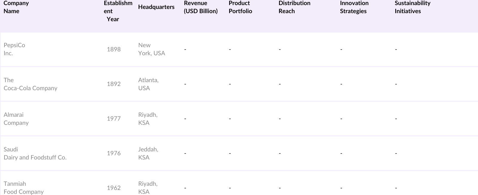Select The Coca-Cola Company cell
This screenshot has width=478, height=195.
pyautogui.click(x=30, y=84)
